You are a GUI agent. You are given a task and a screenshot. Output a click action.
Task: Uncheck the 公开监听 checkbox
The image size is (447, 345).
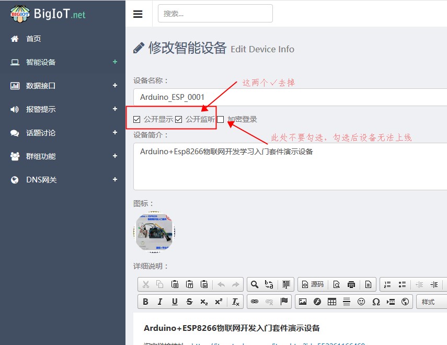coord(179,119)
